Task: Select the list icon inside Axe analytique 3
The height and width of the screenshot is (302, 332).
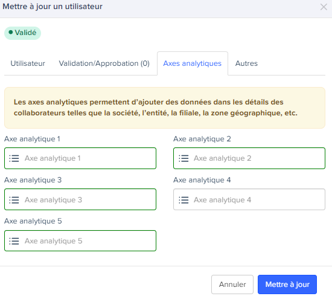Action: pyautogui.click(x=14, y=200)
